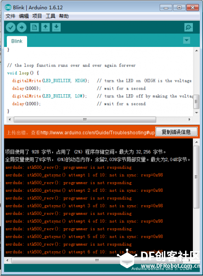Click editor horizontal scrollbar left arrow
Viewport: 203px width, 276px height.
pyautogui.click(x=10, y=120)
